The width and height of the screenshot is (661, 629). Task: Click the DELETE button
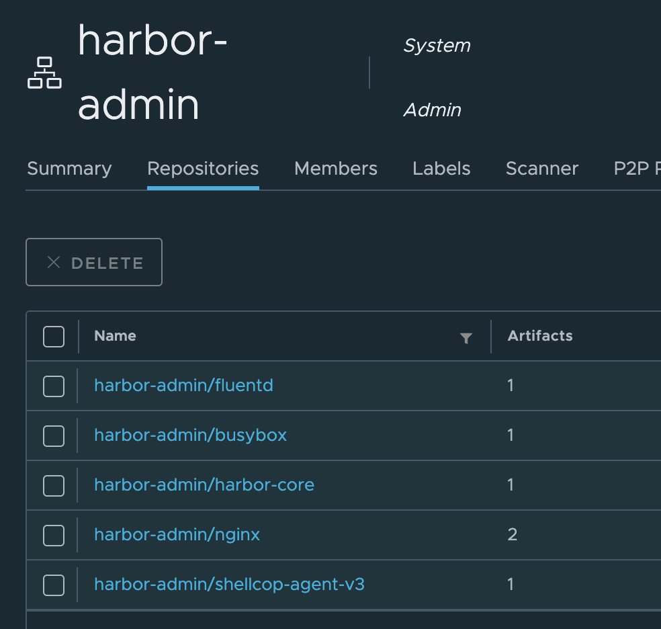coord(94,262)
